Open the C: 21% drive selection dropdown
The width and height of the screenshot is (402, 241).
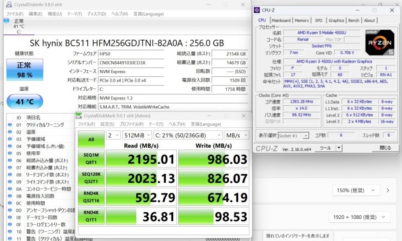tap(188, 135)
